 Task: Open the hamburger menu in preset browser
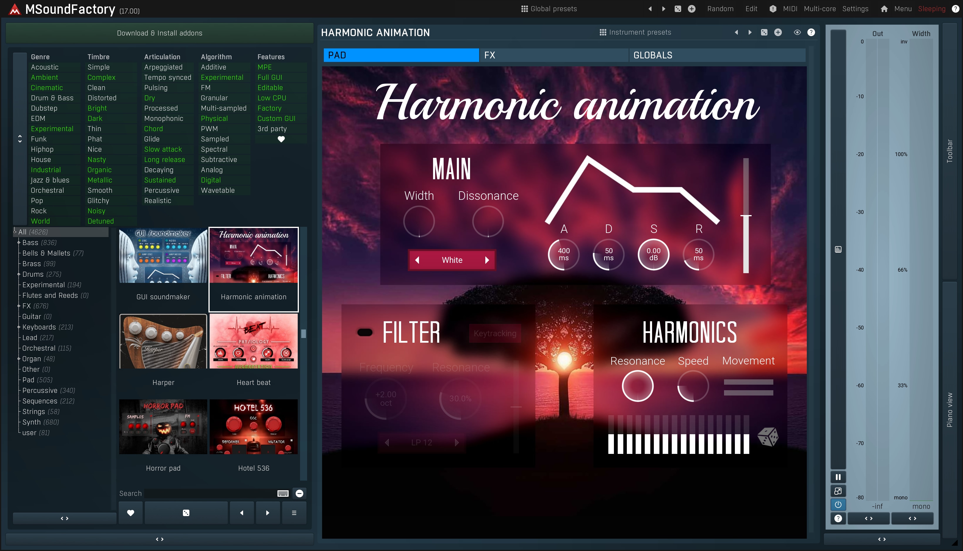pyautogui.click(x=294, y=513)
